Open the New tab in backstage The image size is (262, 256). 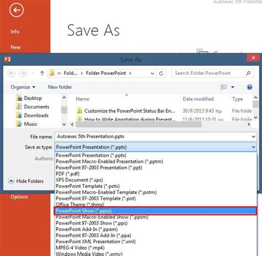(15, 47)
